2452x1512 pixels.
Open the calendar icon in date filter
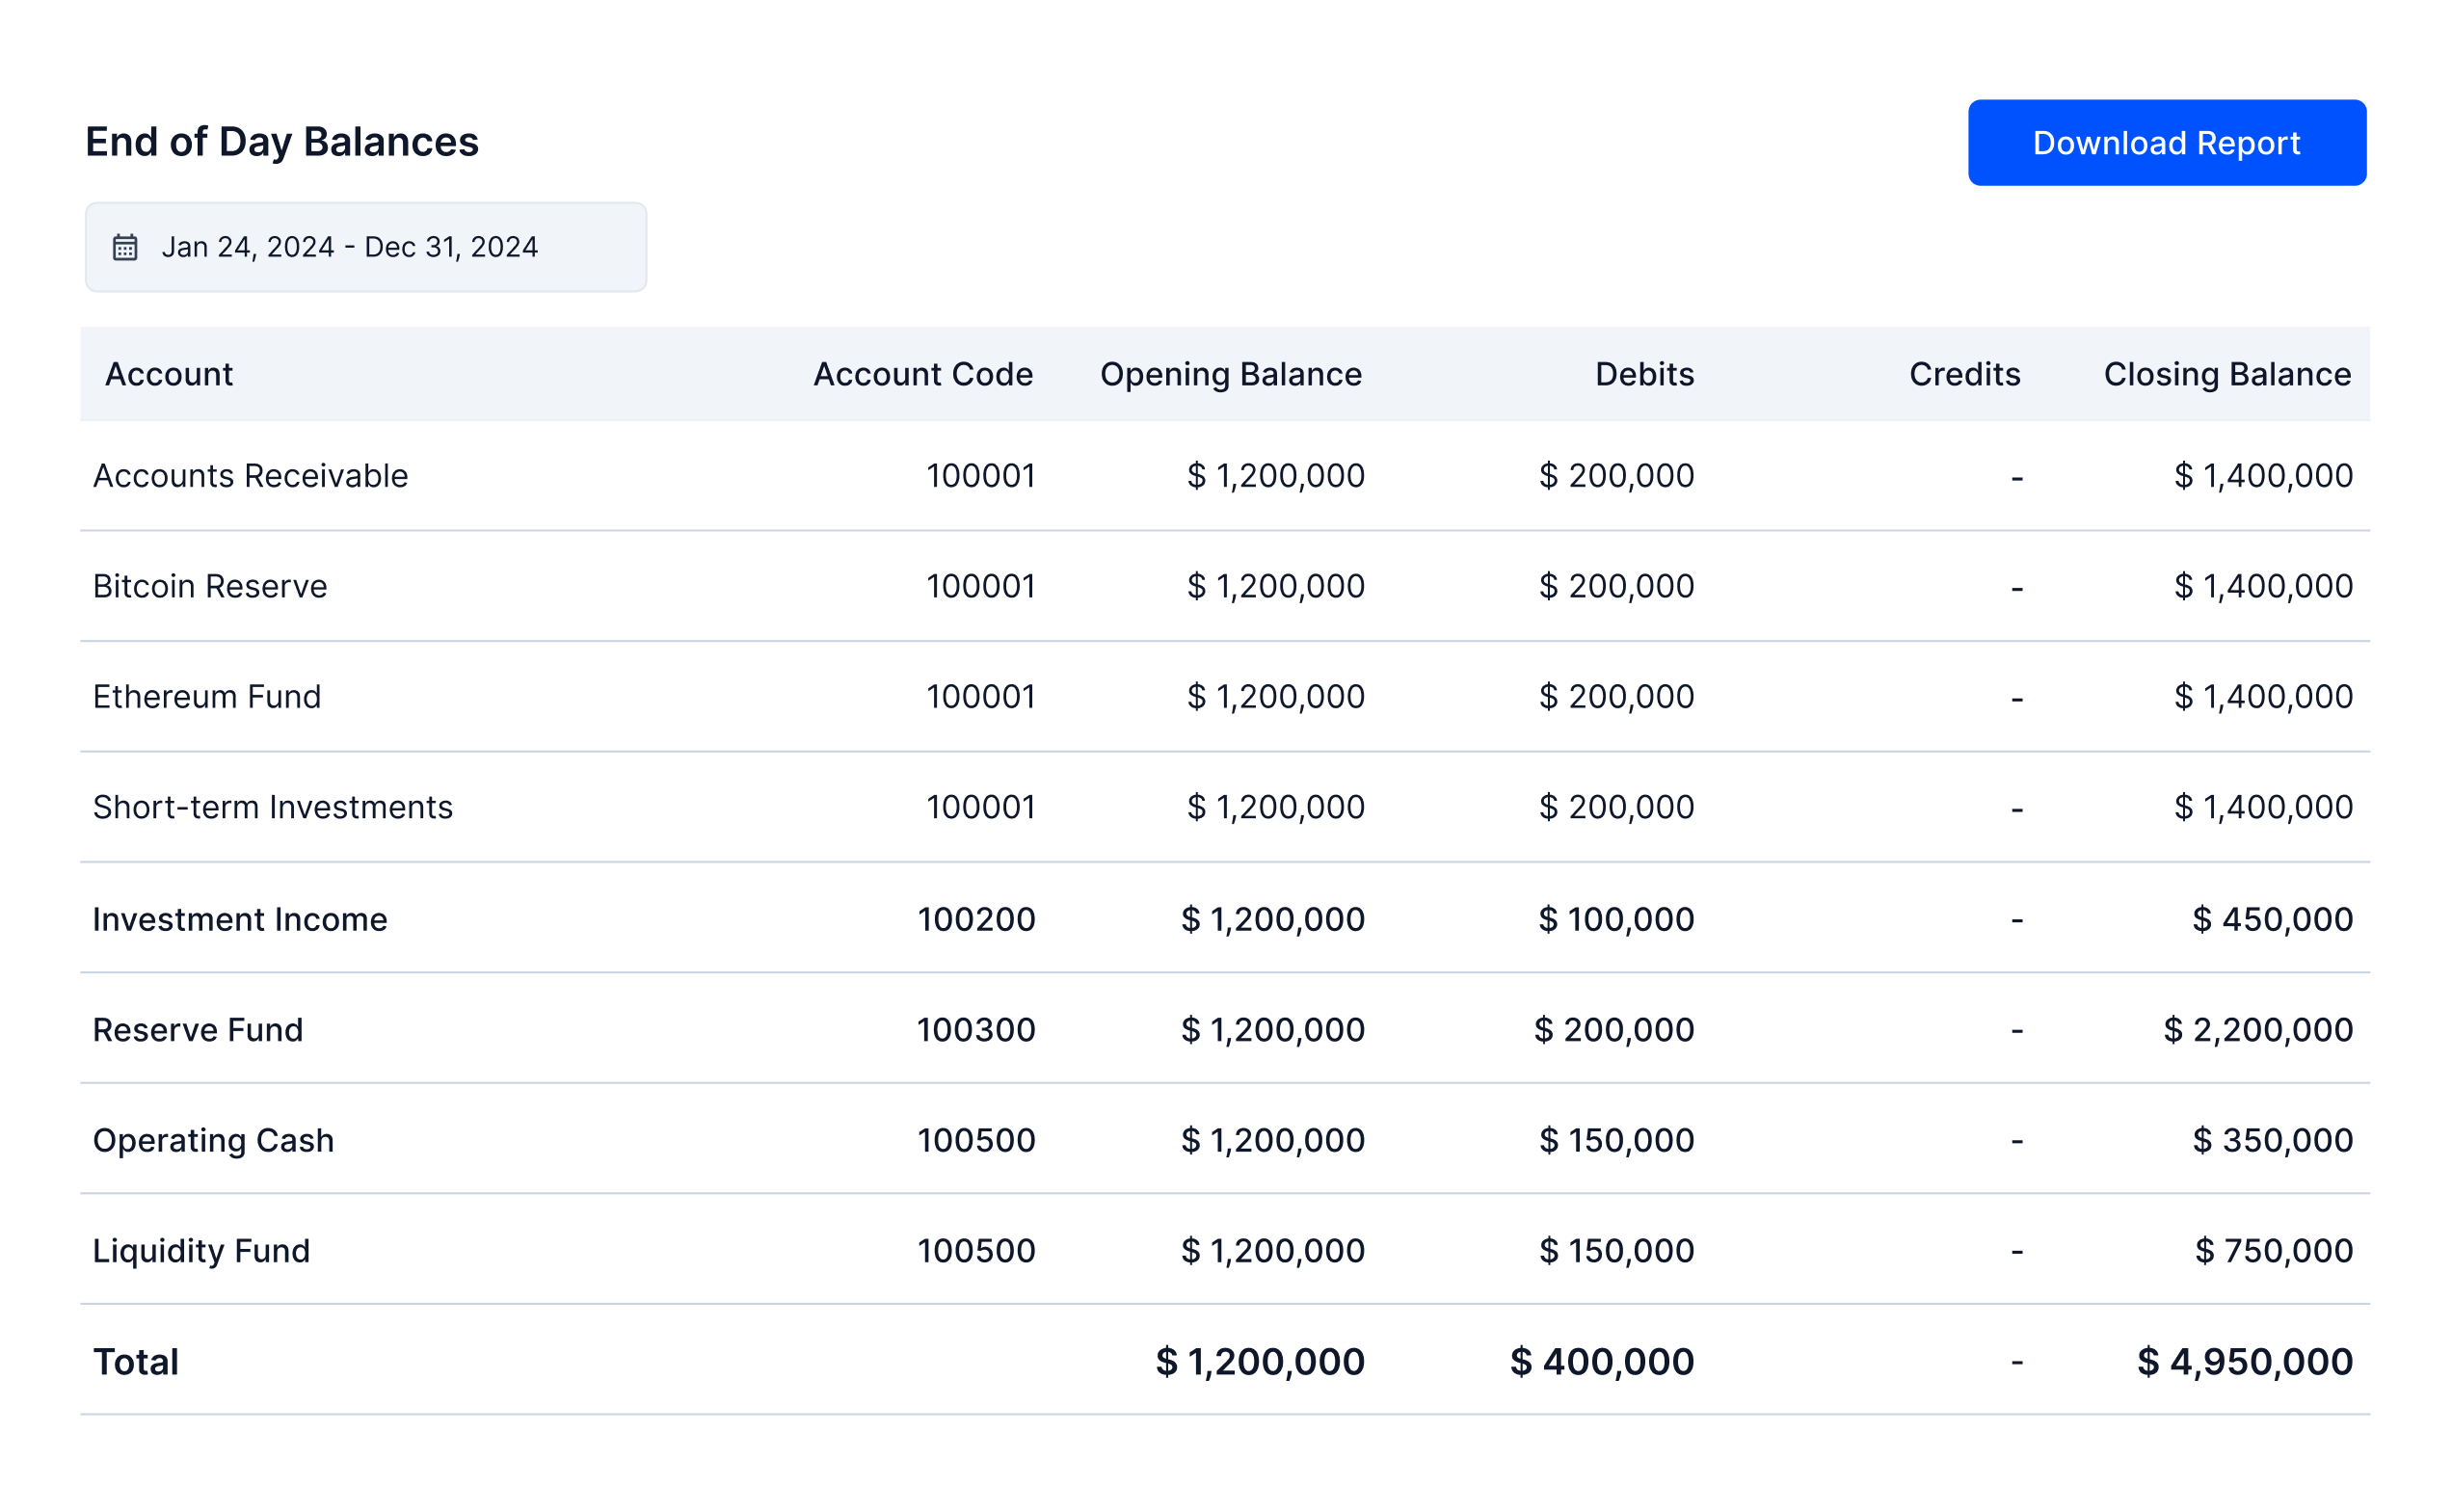(x=125, y=247)
